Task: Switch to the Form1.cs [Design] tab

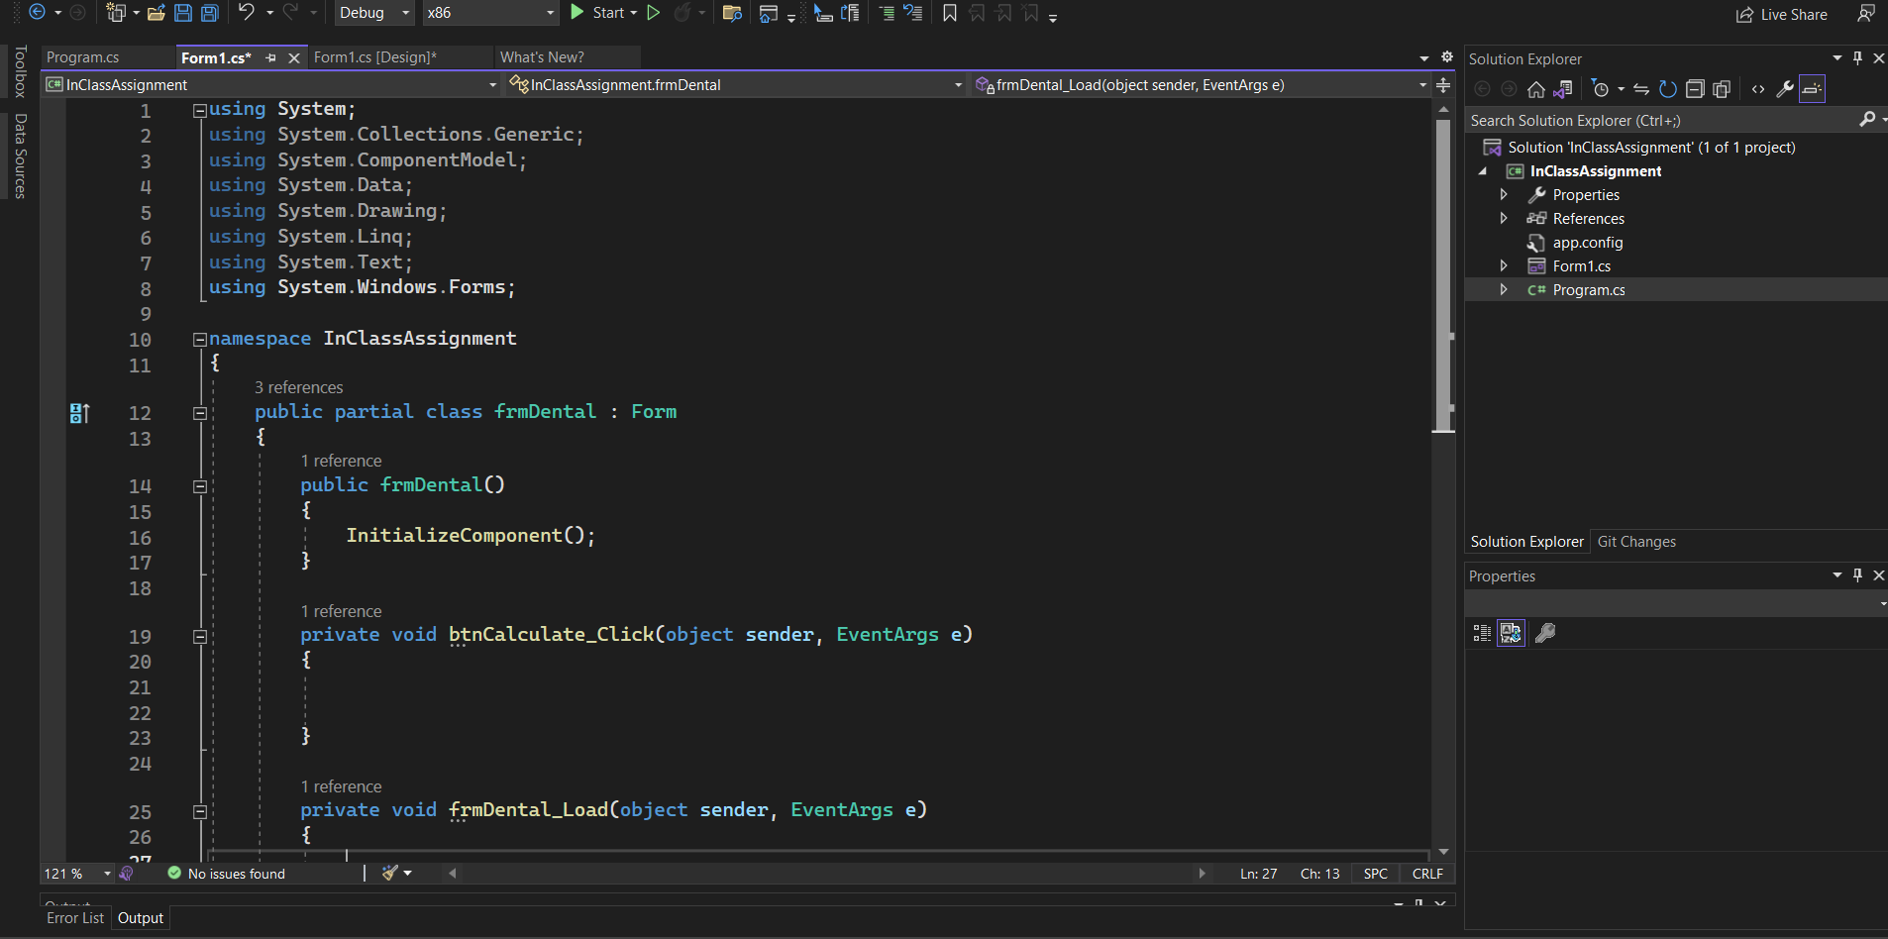Action: coord(374,57)
